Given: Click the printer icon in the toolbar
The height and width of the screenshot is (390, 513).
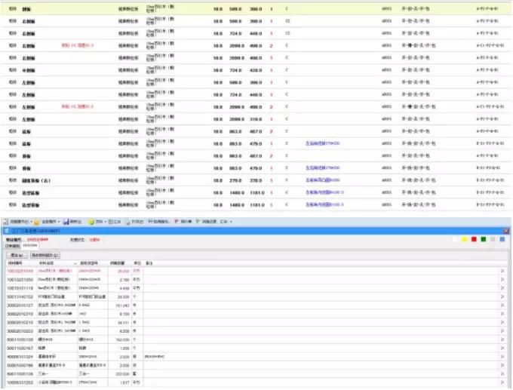Looking at the screenshot, I should click(127, 222).
